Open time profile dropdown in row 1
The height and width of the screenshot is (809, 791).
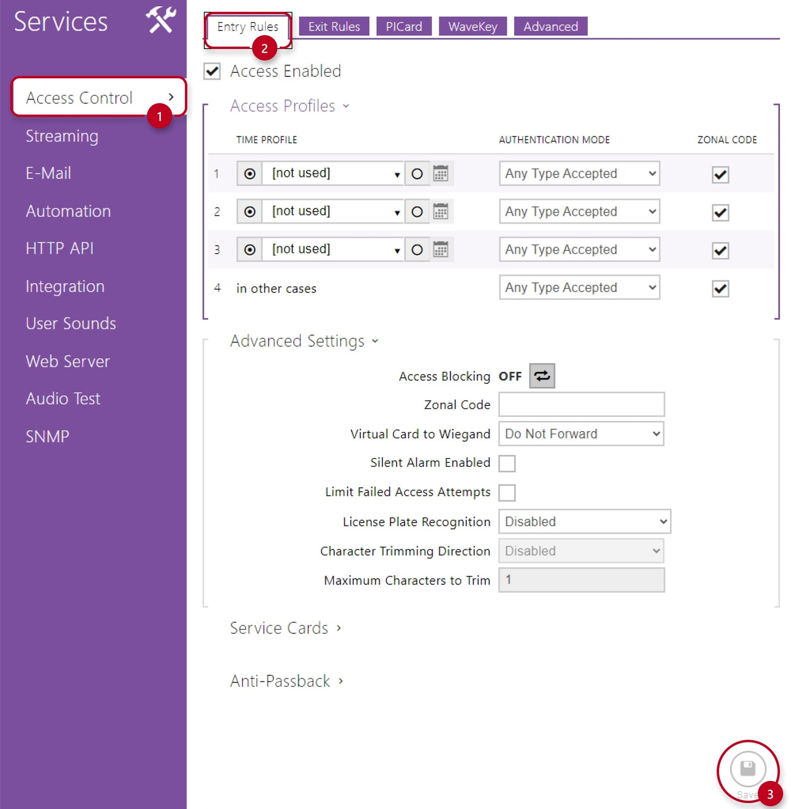pyautogui.click(x=333, y=173)
